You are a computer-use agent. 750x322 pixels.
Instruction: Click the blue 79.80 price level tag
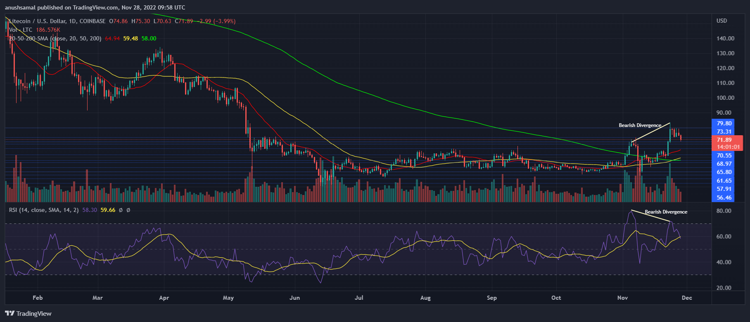(x=723, y=123)
